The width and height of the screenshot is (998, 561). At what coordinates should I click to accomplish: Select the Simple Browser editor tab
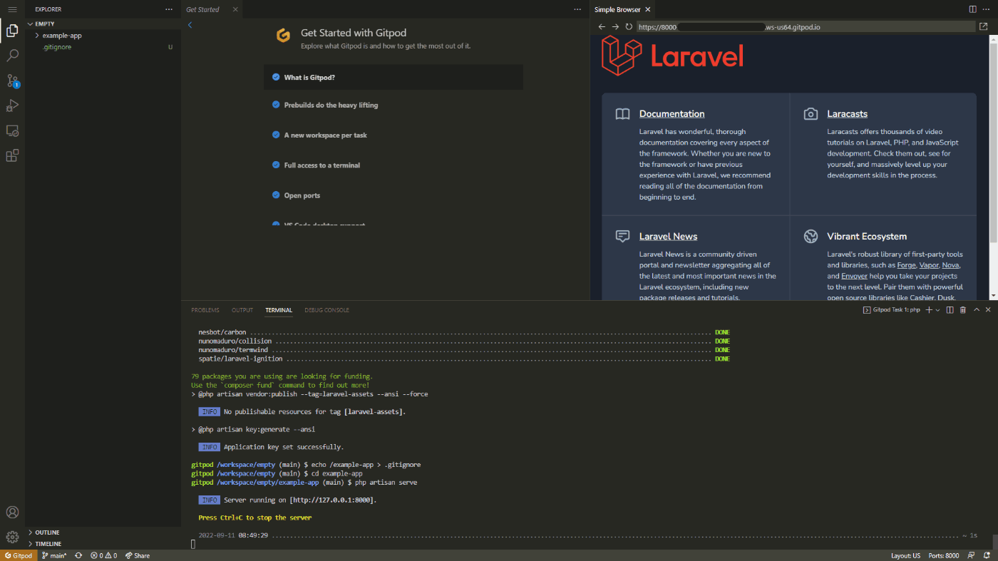(622, 9)
